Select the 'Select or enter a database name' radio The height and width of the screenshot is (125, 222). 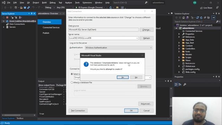tap(72, 74)
